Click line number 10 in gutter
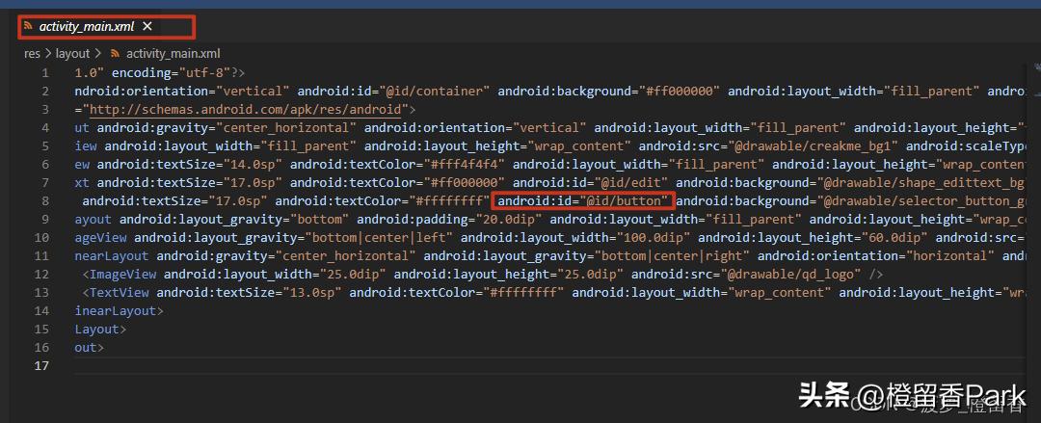 41,237
